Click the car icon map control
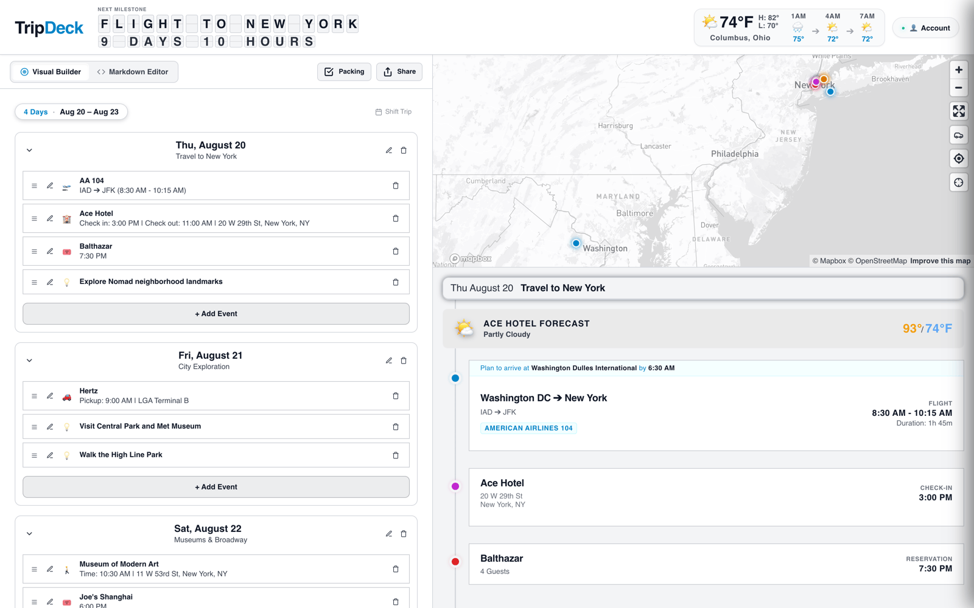The height and width of the screenshot is (608, 974). 959,135
